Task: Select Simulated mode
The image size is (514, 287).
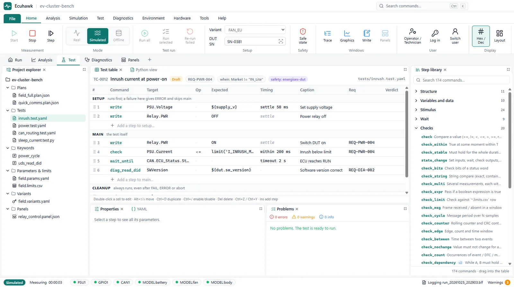Action: coord(98,36)
